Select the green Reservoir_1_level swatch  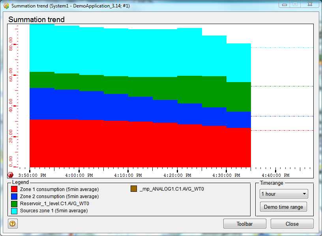[14, 204]
